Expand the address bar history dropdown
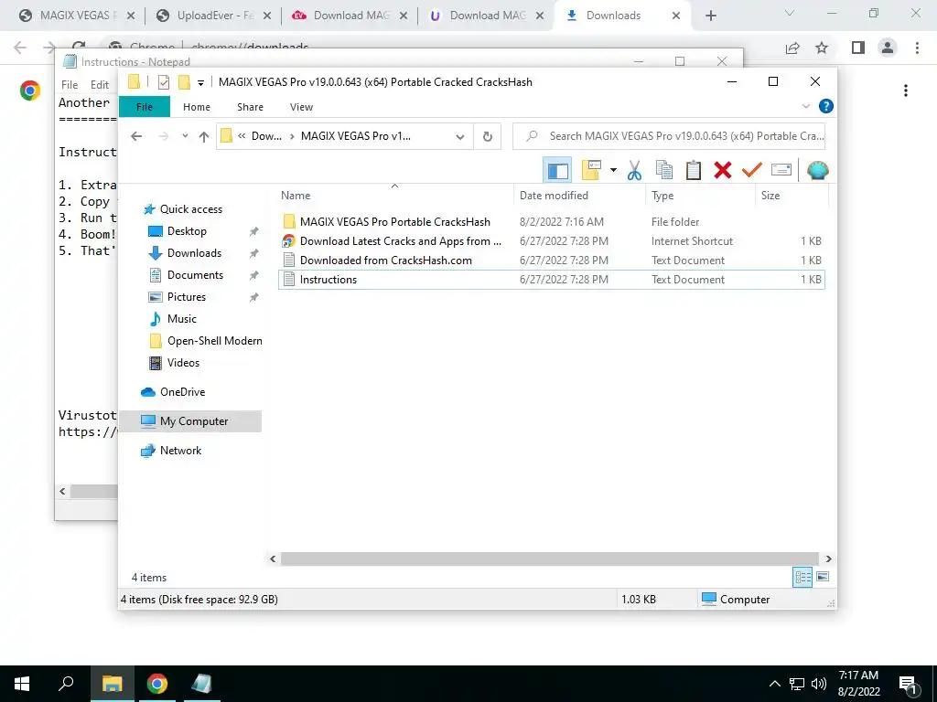 click(x=459, y=136)
